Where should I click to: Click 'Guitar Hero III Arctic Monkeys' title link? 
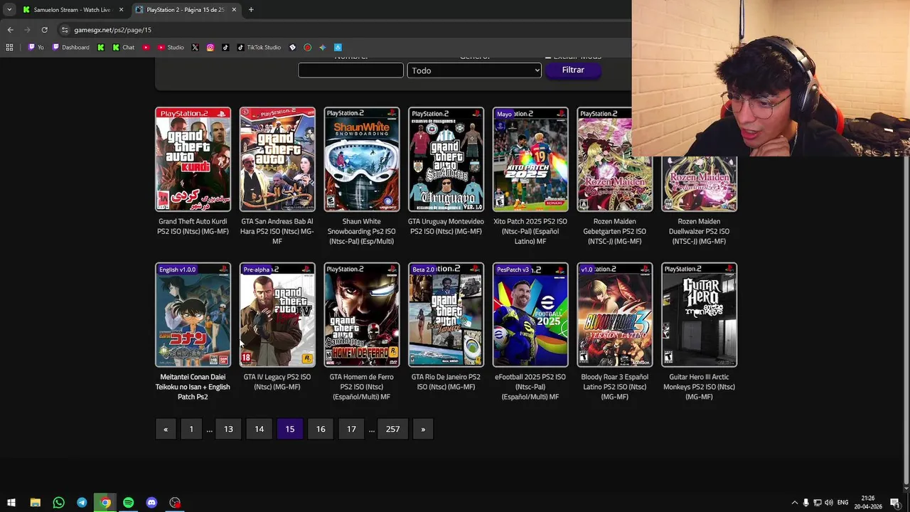coord(700,387)
